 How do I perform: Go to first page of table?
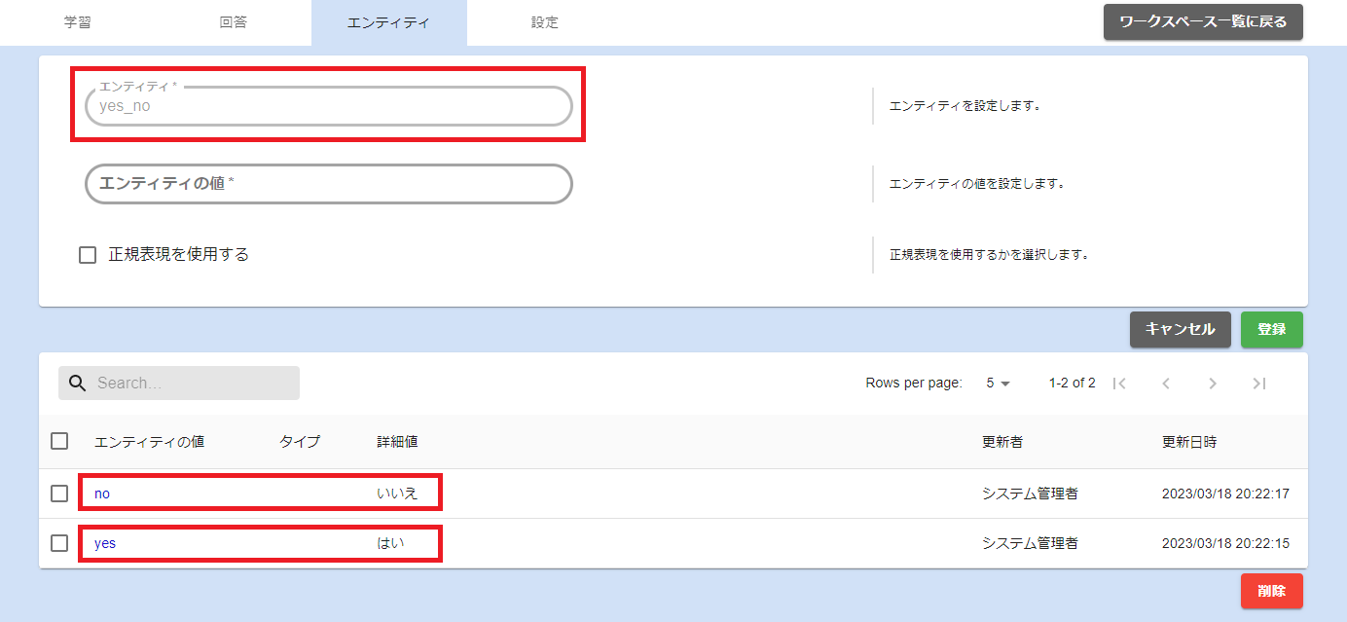pos(1119,384)
